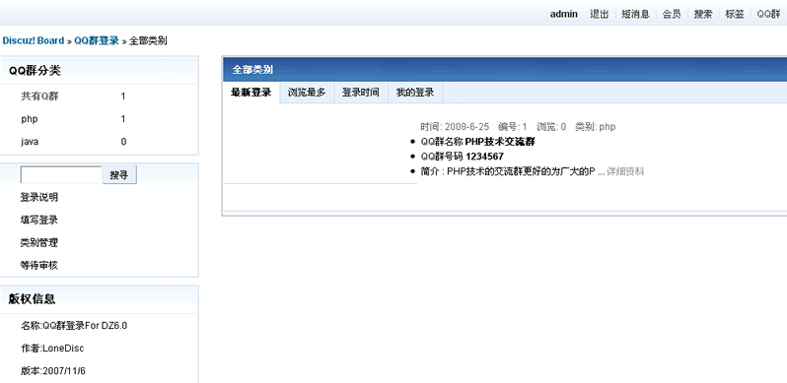Click 全部类别 in breadcrumb
787x383 pixels.
[x=148, y=40]
